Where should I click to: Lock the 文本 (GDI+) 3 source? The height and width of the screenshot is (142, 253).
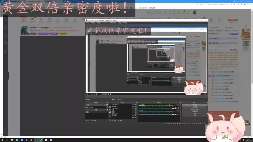click(135, 104)
